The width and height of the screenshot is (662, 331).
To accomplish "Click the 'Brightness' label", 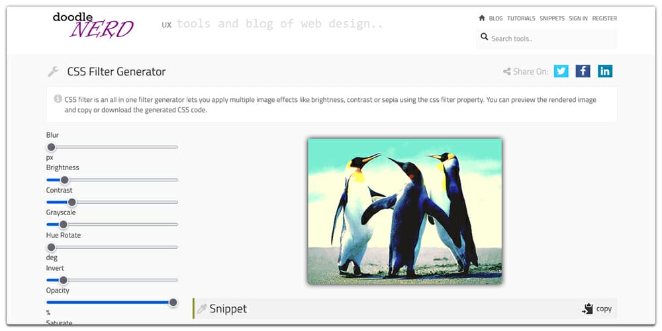I will coord(62,167).
